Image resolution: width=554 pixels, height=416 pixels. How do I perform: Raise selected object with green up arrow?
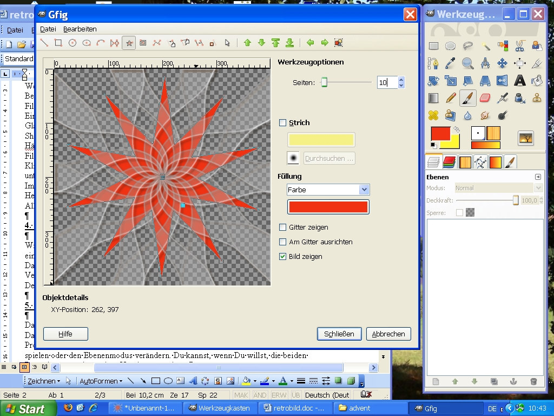[x=247, y=43]
